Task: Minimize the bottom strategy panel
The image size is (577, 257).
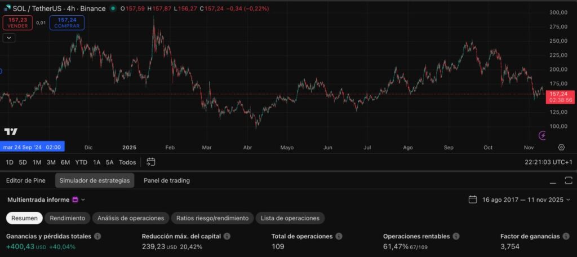Action: (x=554, y=181)
